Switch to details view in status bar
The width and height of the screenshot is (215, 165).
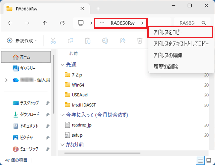point(200,160)
